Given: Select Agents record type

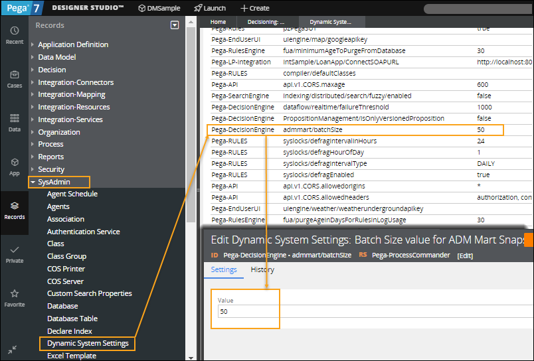Looking at the screenshot, I should pos(58,206).
